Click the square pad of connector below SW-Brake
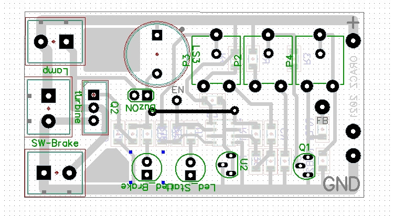394x216 pixels. (x=44, y=173)
